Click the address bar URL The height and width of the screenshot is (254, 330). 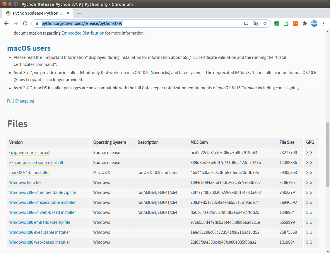click(82, 23)
